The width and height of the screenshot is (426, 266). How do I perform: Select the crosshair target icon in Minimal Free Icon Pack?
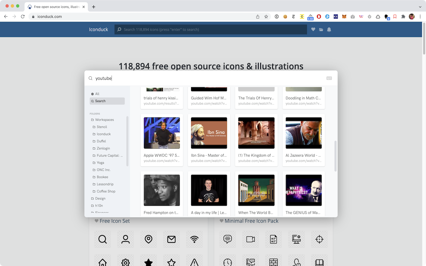pyautogui.click(x=319, y=239)
